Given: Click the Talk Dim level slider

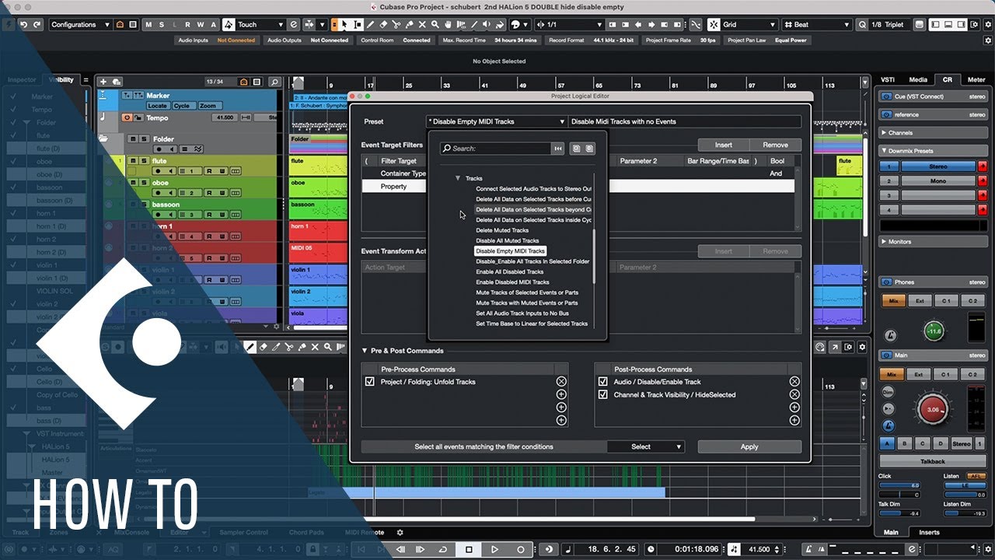Looking at the screenshot, I should [899, 513].
